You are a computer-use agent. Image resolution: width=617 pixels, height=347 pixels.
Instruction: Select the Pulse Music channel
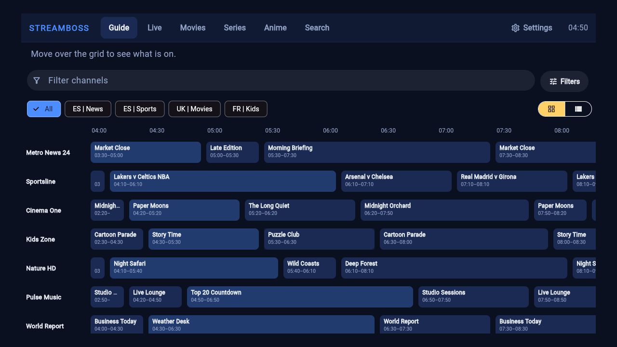(44, 297)
